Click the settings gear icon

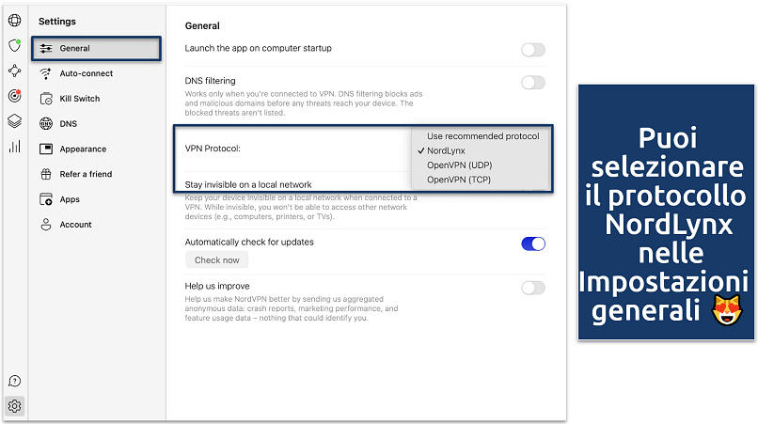[14, 406]
